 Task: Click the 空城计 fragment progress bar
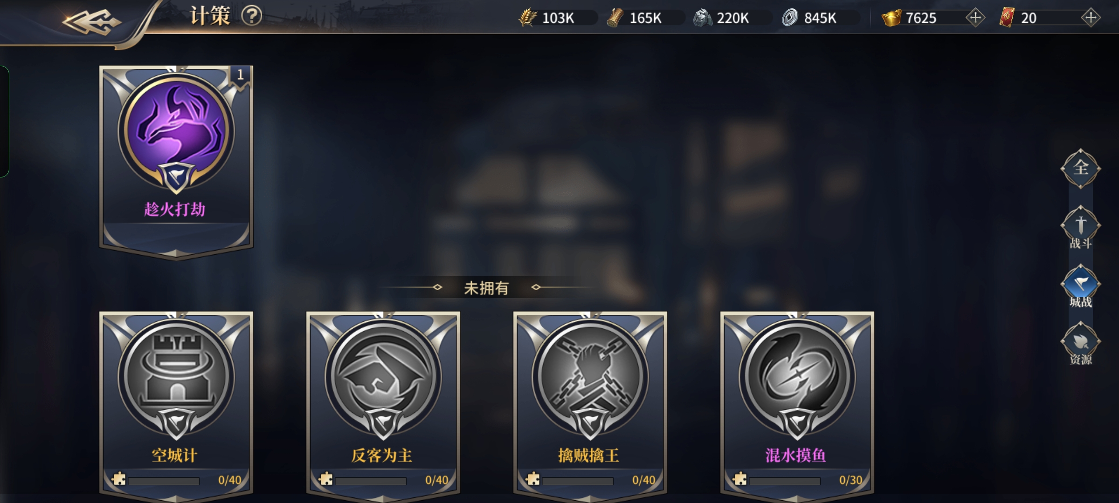(x=164, y=481)
